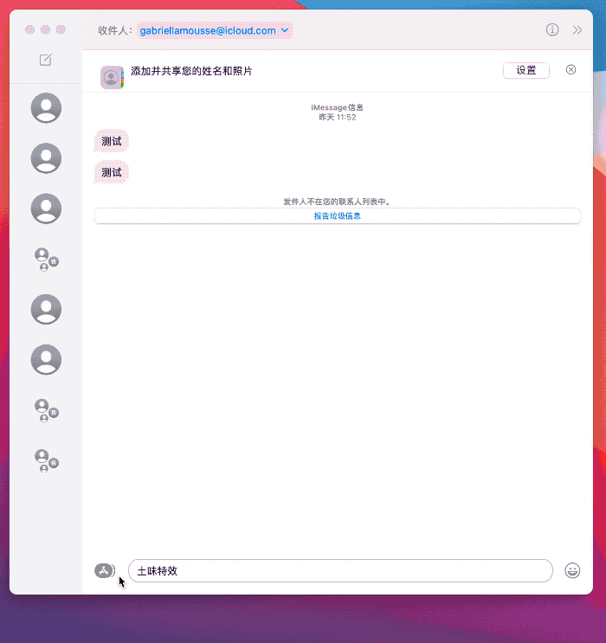Expand the double-chevron overflow at top right
This screenshot has width=606, height=643.
tap(577, 30)
